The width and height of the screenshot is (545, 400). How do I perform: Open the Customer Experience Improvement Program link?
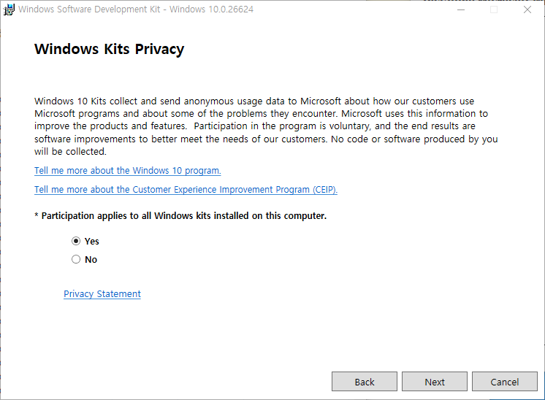click(186, 190)
